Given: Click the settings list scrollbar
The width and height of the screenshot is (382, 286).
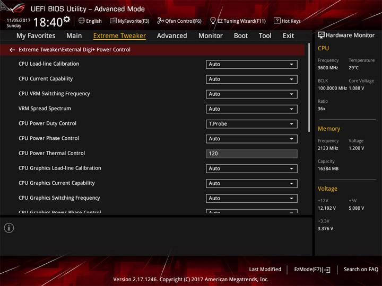Looking at the screenshot, I should point(309,87).
